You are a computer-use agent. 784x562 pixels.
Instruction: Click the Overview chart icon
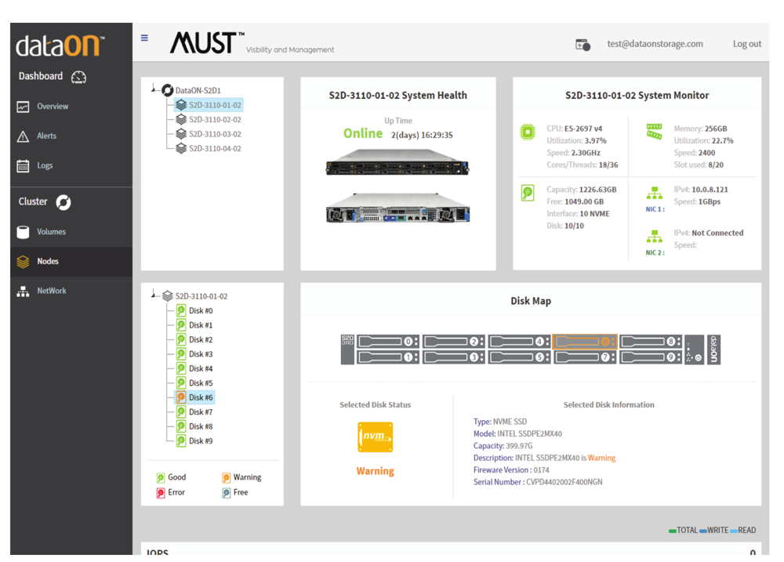pyautogui.click(x=23, y=107)
